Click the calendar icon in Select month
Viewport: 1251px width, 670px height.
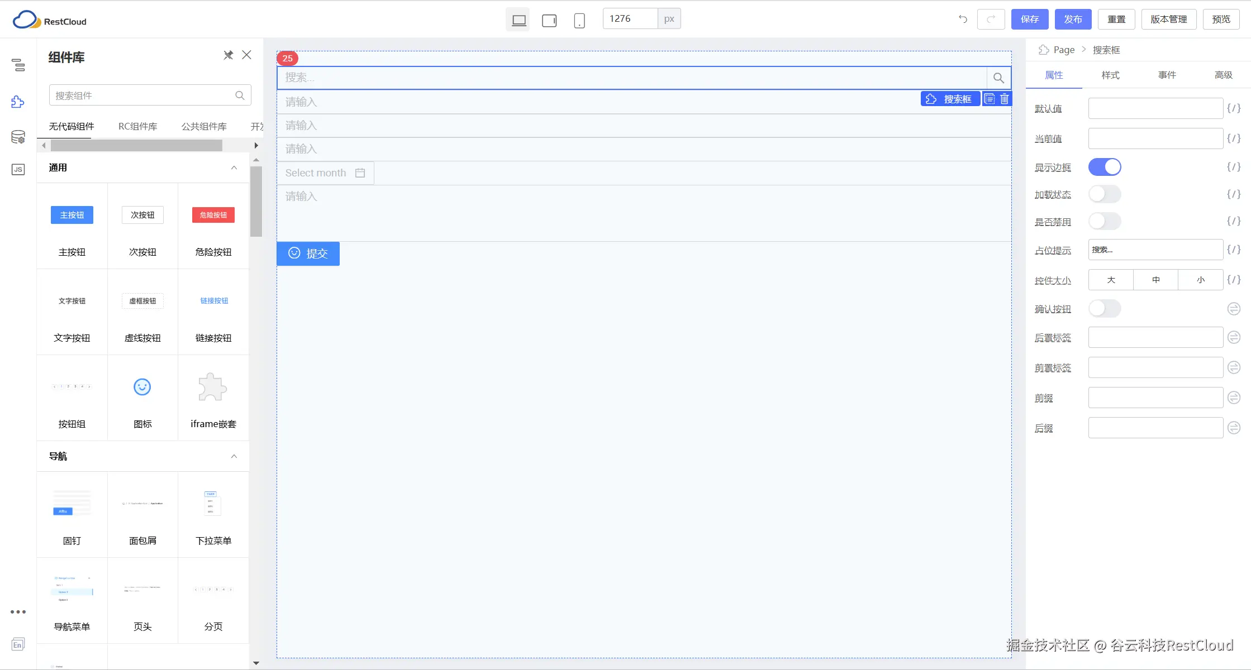(360, 173)
